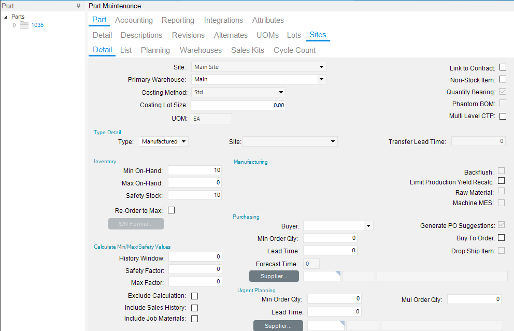Open the Detail tab beside Descriptions
Image resolution: width=514 pixels, height=331 pixels.
[102, 35]
